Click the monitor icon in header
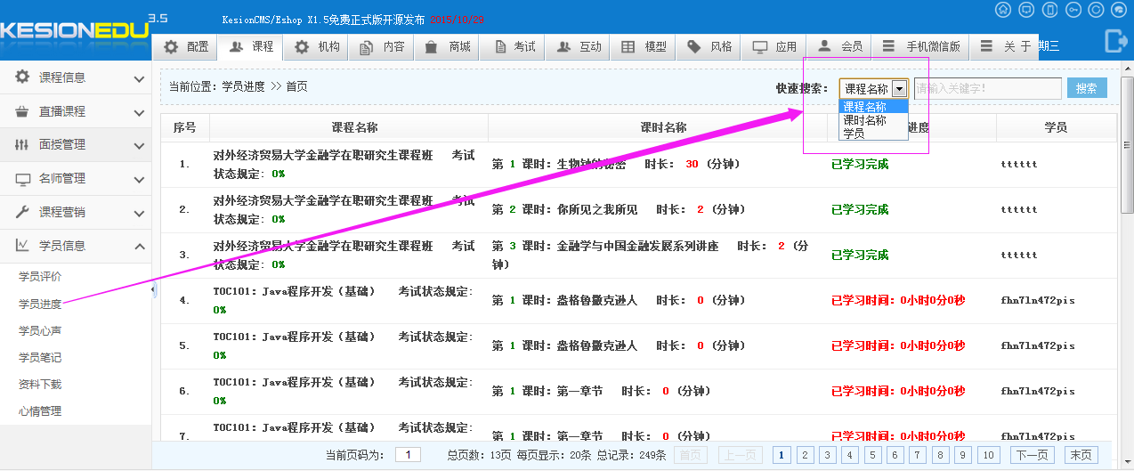The height and width of the screenshot is (471, 1134). coord(1026,10)
